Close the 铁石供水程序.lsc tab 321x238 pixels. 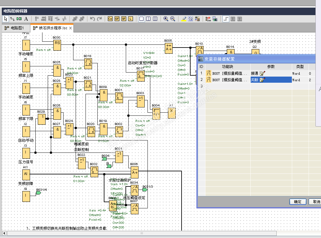pos(70,28)
